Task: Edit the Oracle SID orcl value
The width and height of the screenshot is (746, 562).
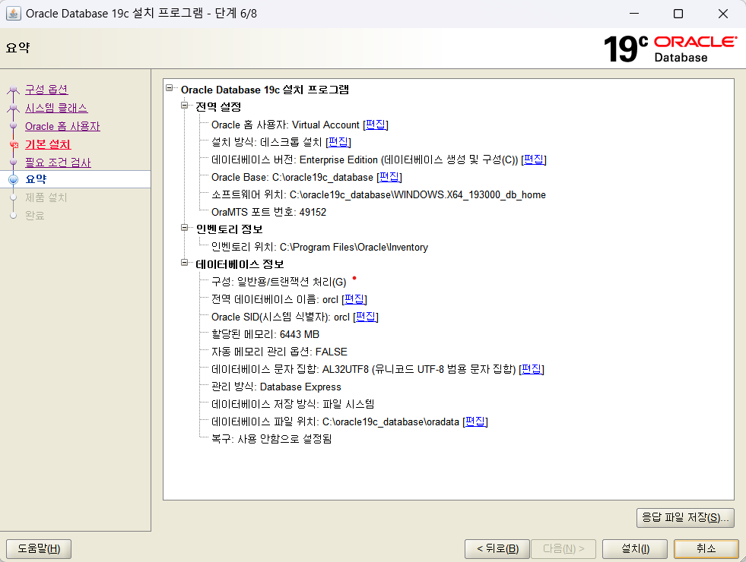Action: [365, 317]
